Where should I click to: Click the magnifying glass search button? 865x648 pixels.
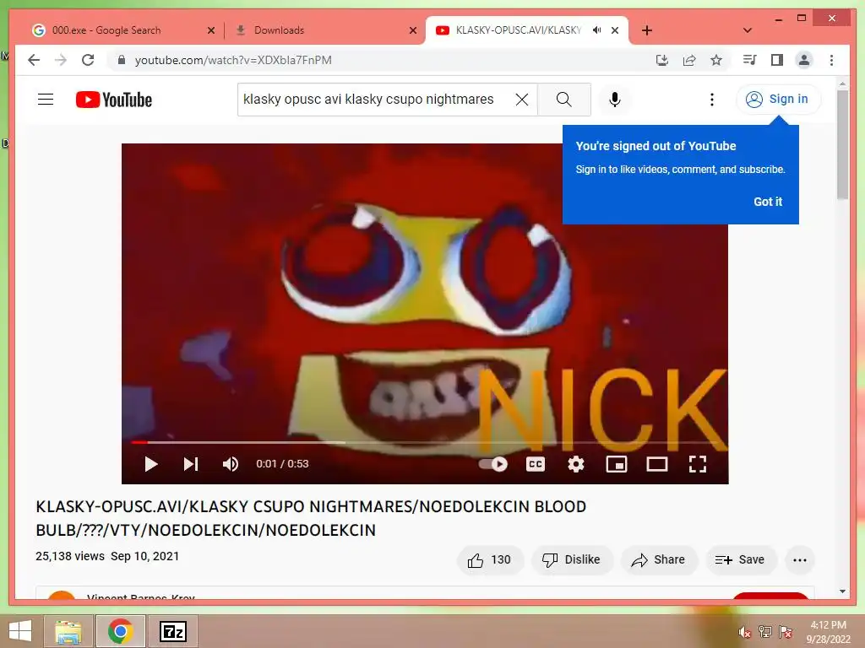pyautogui.click(x=563, y=100)
